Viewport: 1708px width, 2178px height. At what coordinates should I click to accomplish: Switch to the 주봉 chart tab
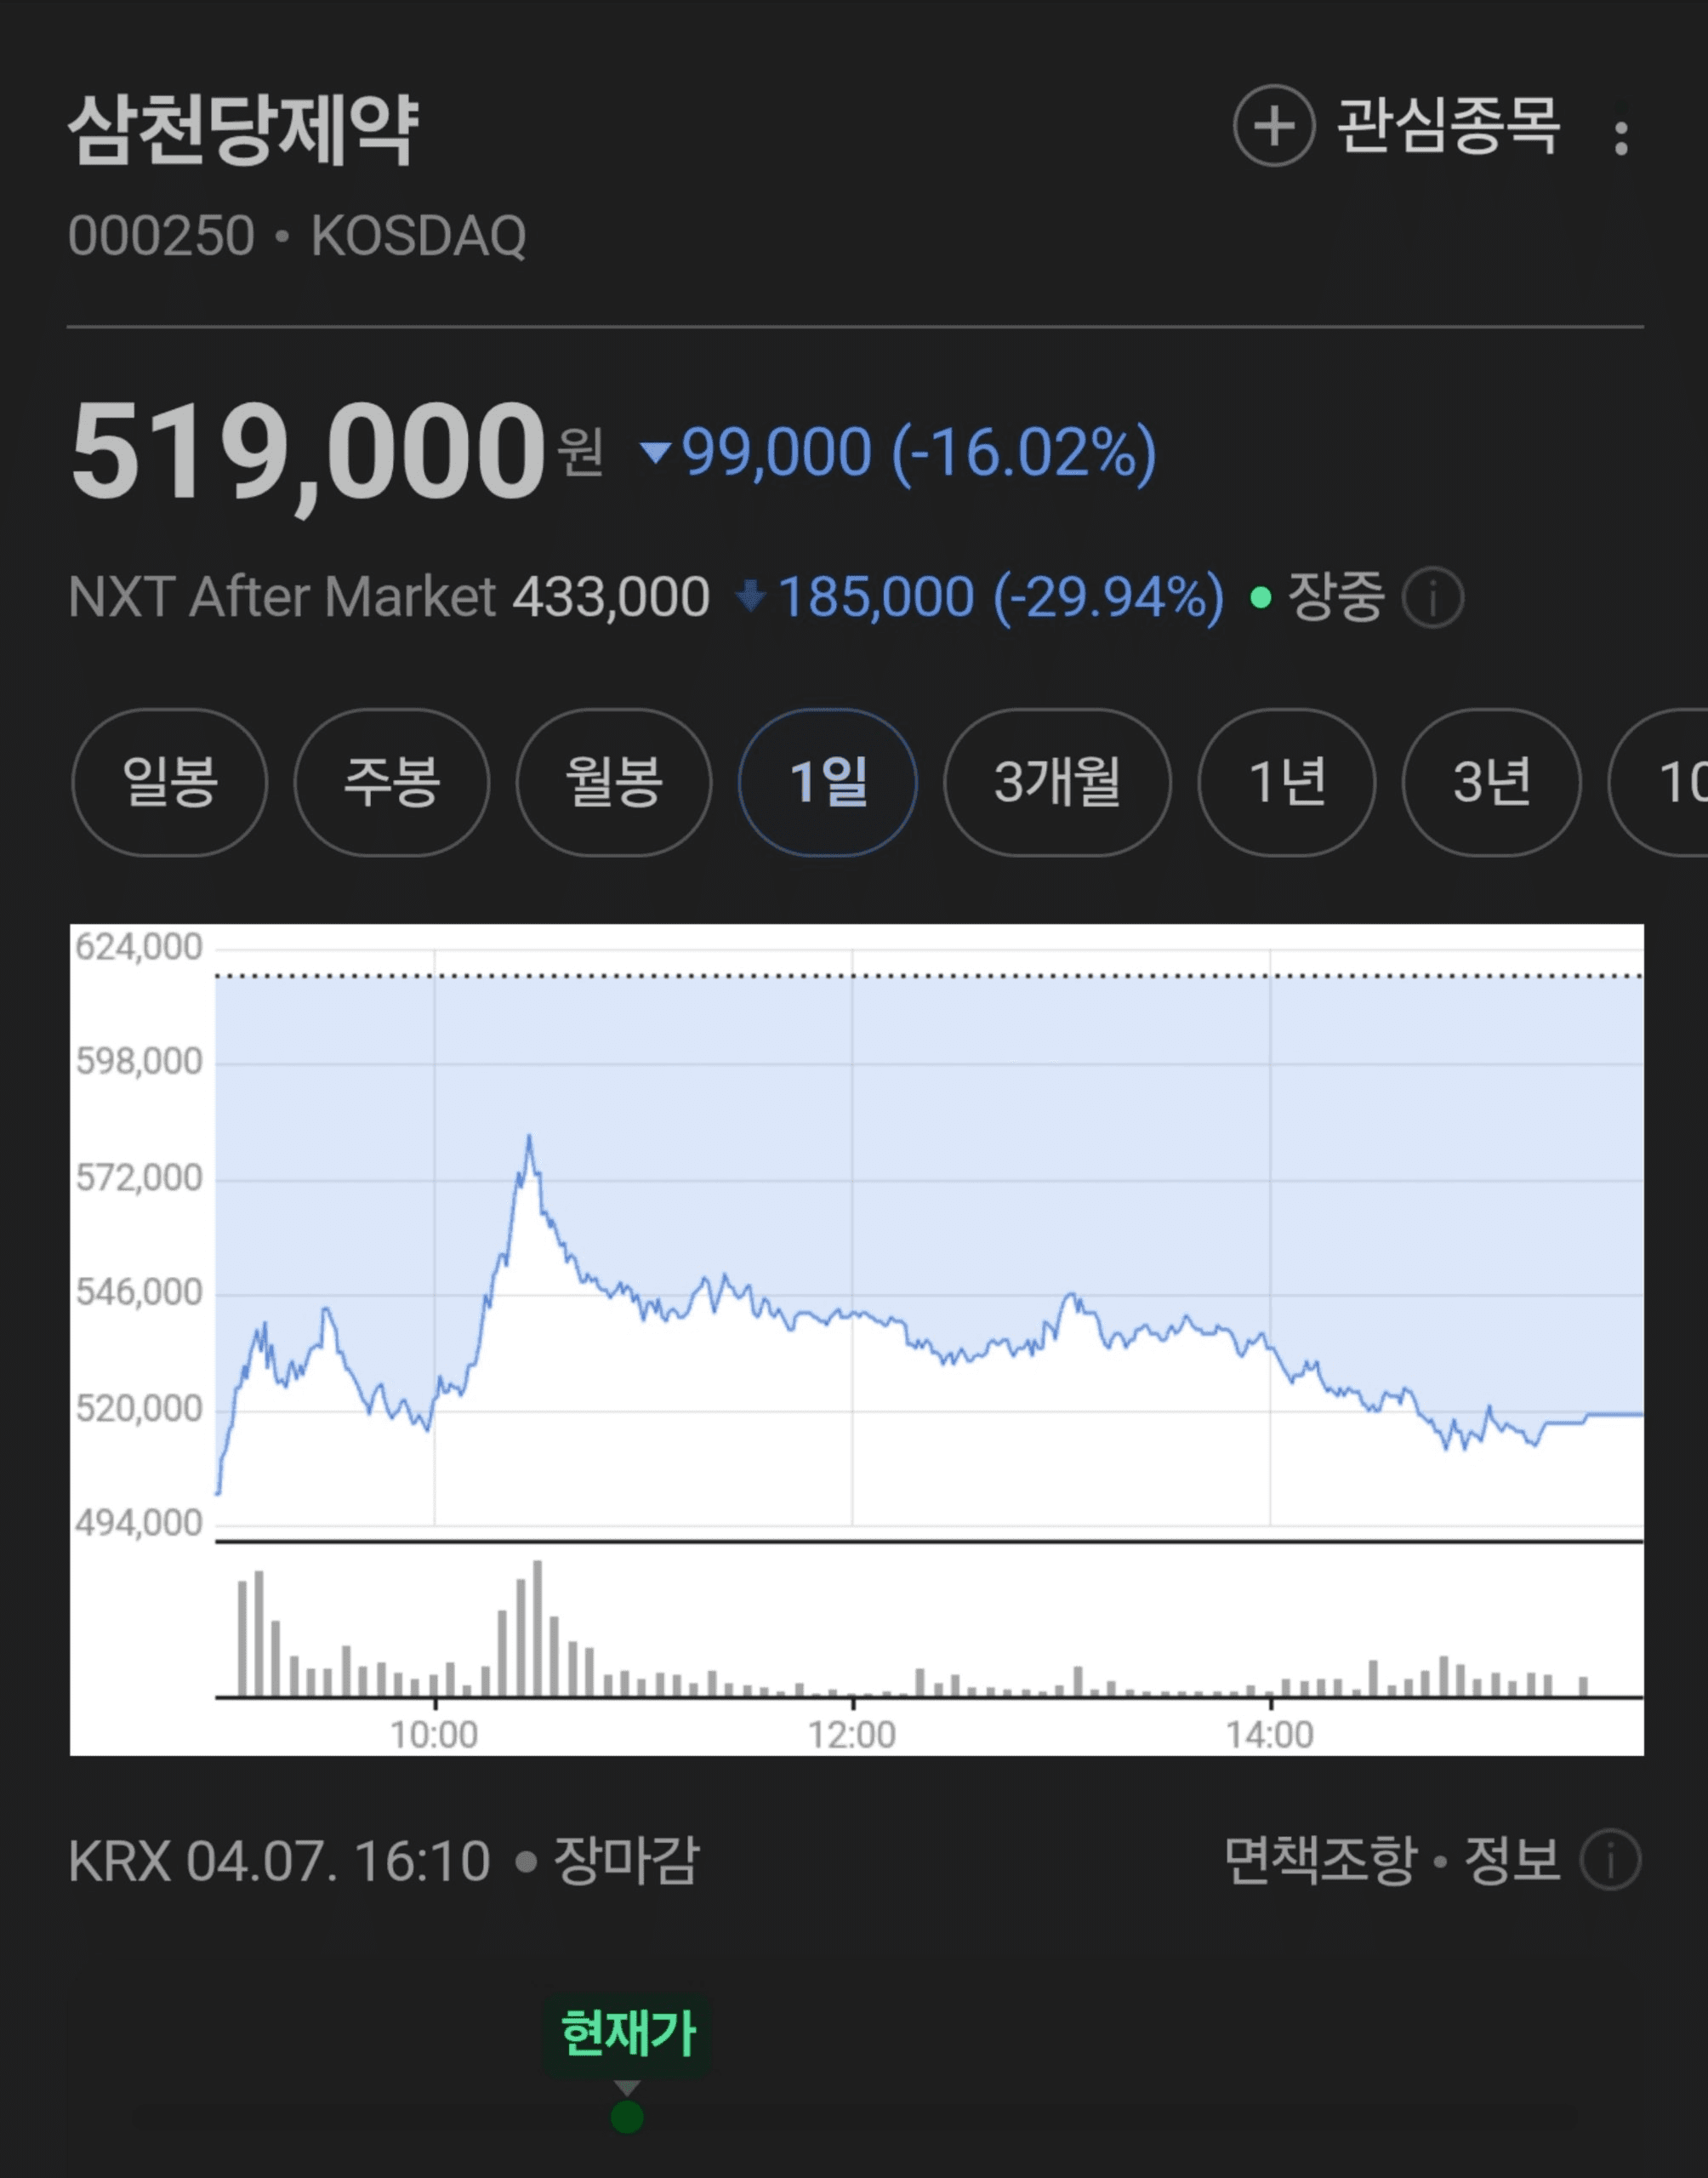click(391, 782)
